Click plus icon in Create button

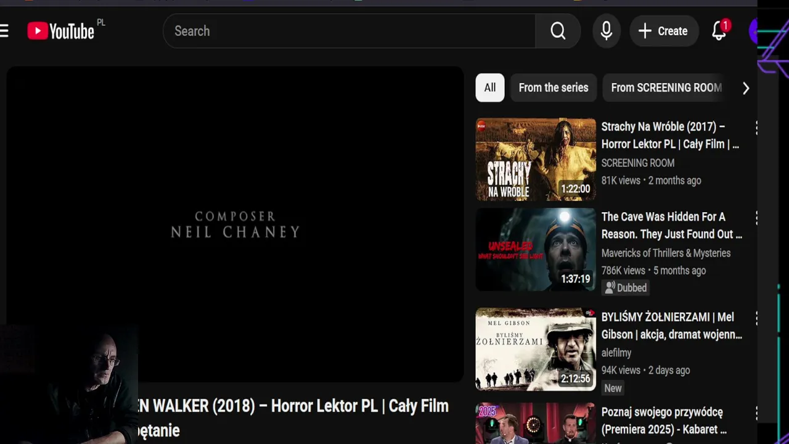coord(645,31)
